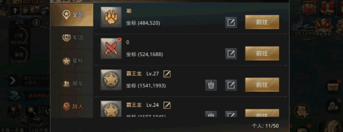Image resolution: width=343 pixels, height=132 pixels.
Task: Click the crossed swords bookmark thumbnail
Action: pos(111,49)
